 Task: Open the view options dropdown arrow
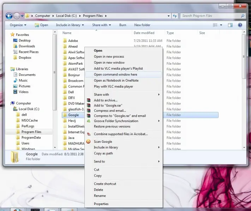coord(221,25)
